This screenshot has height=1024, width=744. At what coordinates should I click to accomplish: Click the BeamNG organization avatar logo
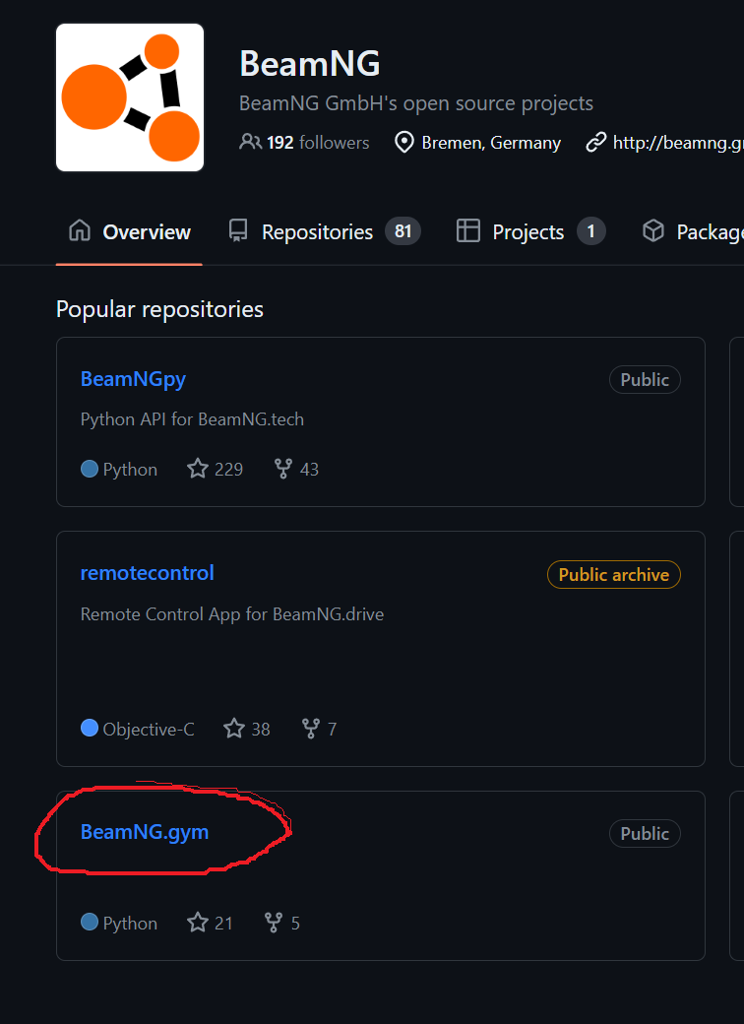tap(130, 97)
